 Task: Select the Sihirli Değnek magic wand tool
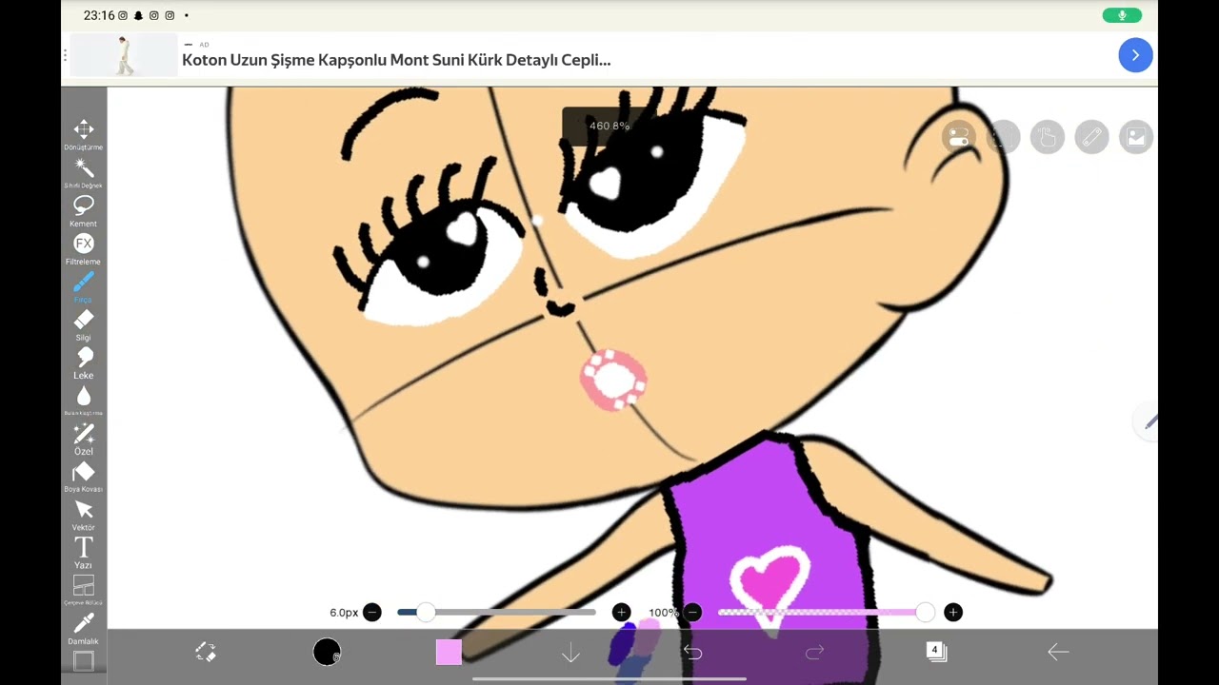coord(84,172)
